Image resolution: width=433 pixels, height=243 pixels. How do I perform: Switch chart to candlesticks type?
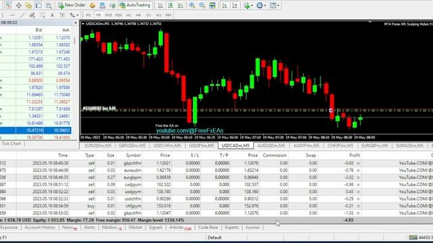click(170, 5)
